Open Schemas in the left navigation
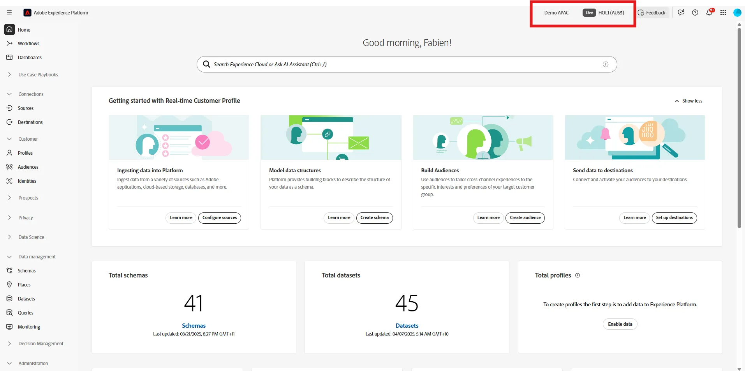The height and width of the screenshot is (371, 745). [x=26, y=270]
